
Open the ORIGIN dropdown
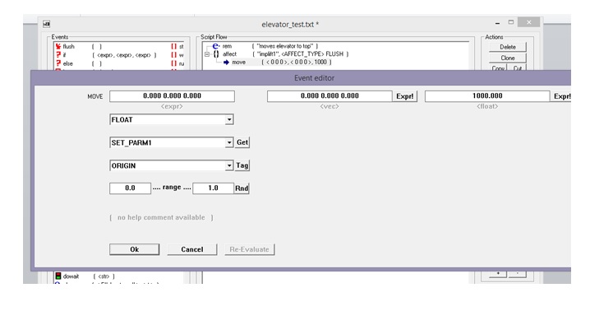[229, 165]
